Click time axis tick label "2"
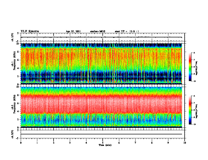The width and height of the screenshot is (208, 160). 54,143
